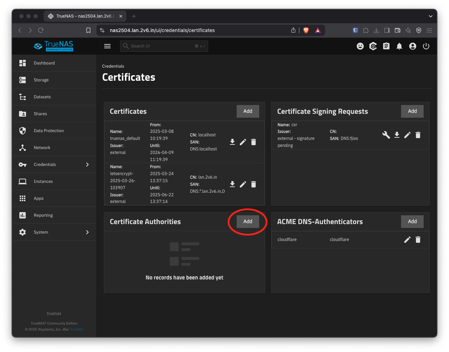This screenshot has width=449, height=352.
Task: Toggle the sidebar hamburger menu
Action: point(107,46)
